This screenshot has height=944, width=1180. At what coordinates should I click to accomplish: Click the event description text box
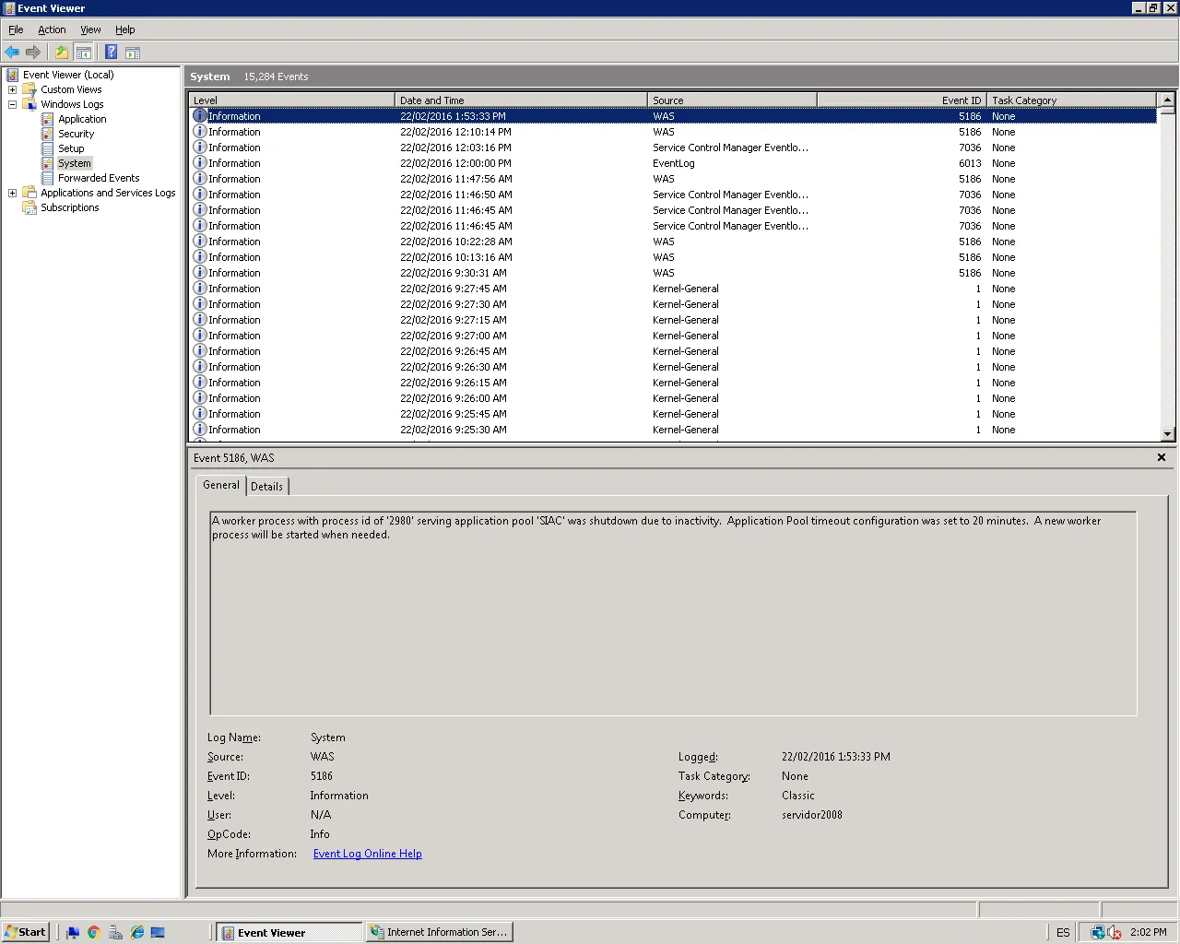click(673, 613)
